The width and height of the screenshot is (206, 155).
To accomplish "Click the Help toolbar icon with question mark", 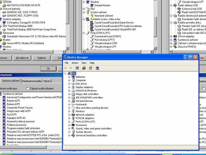I will pyautogui.click(x=91, y=68).
